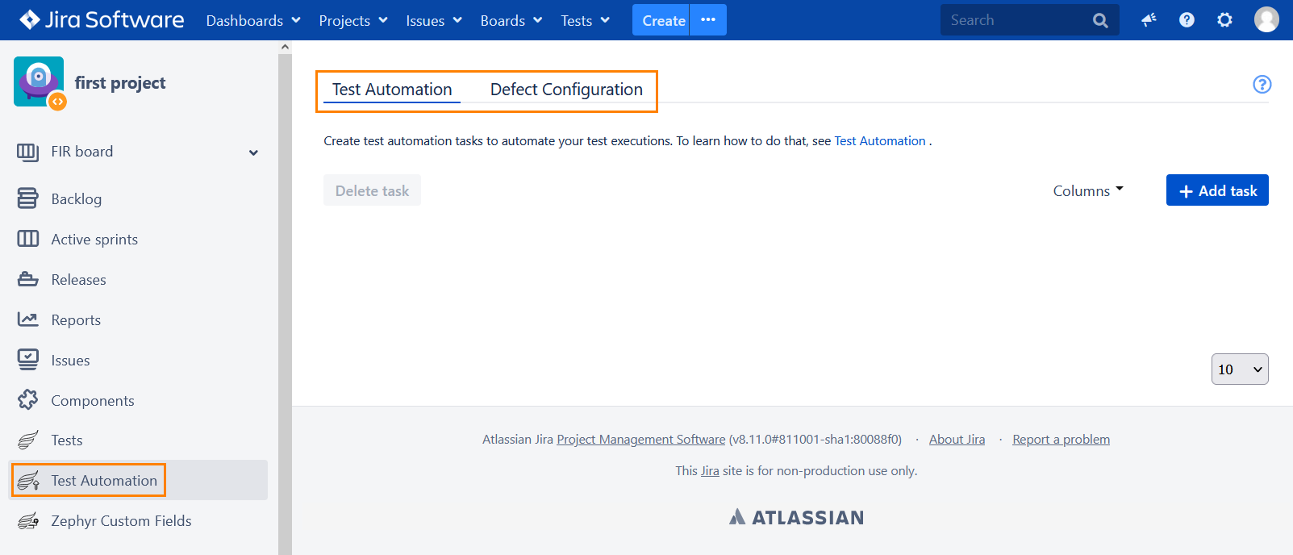Screen dimensions: 1293x555
Task: Click the FIR board icon
Action: tap(27, 152)
